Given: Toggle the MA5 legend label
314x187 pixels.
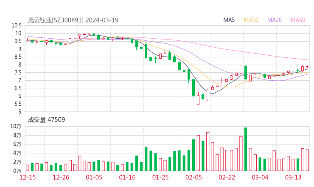Looking at the screenshot, I should pyautogui.click(x=229, y=20).
